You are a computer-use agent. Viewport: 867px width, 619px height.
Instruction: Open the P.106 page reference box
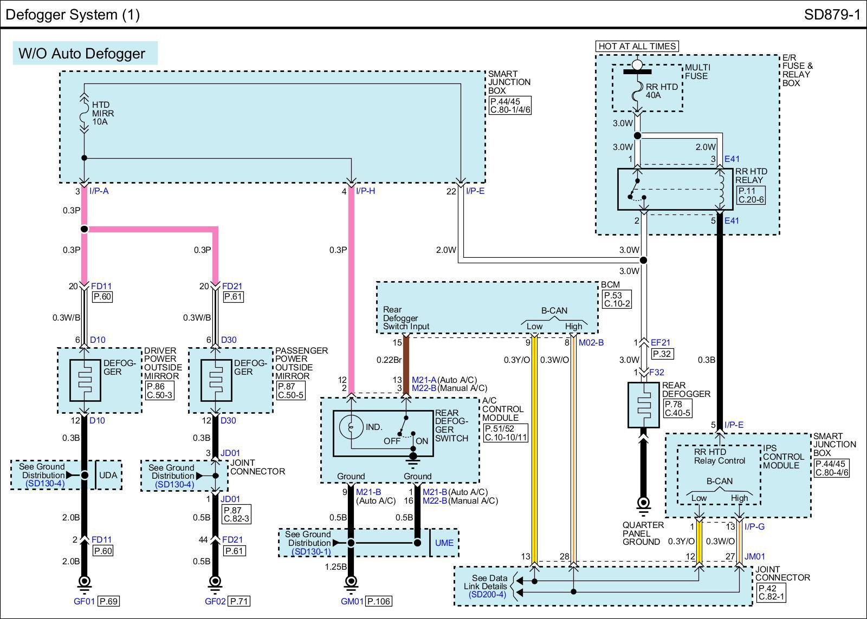point(379,601)
